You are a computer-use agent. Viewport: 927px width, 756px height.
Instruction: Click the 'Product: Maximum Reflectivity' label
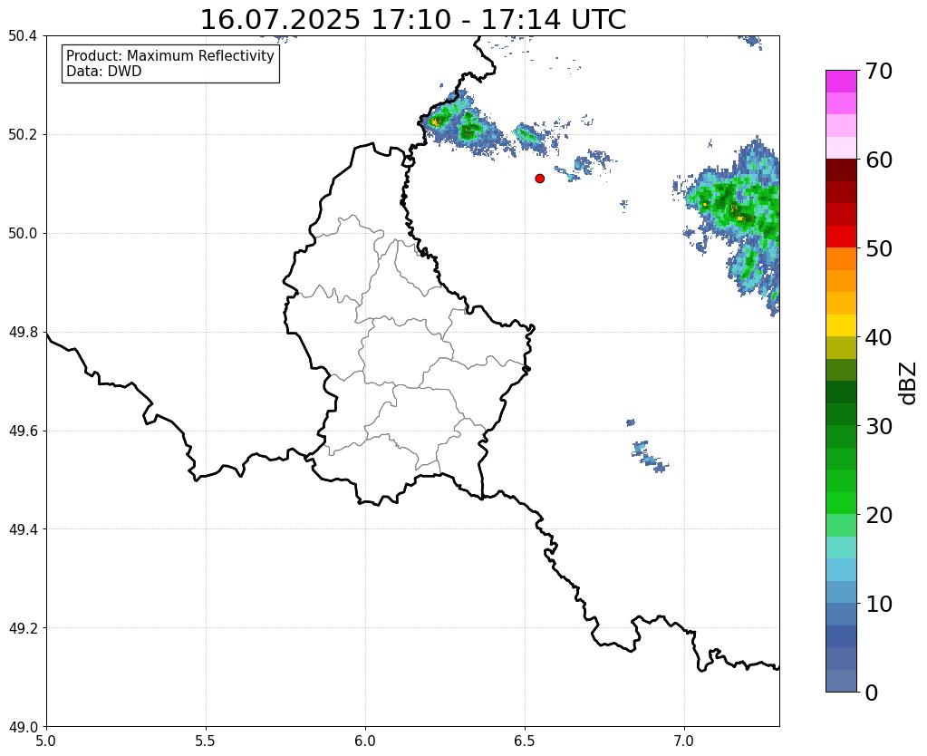pos(170,55)
